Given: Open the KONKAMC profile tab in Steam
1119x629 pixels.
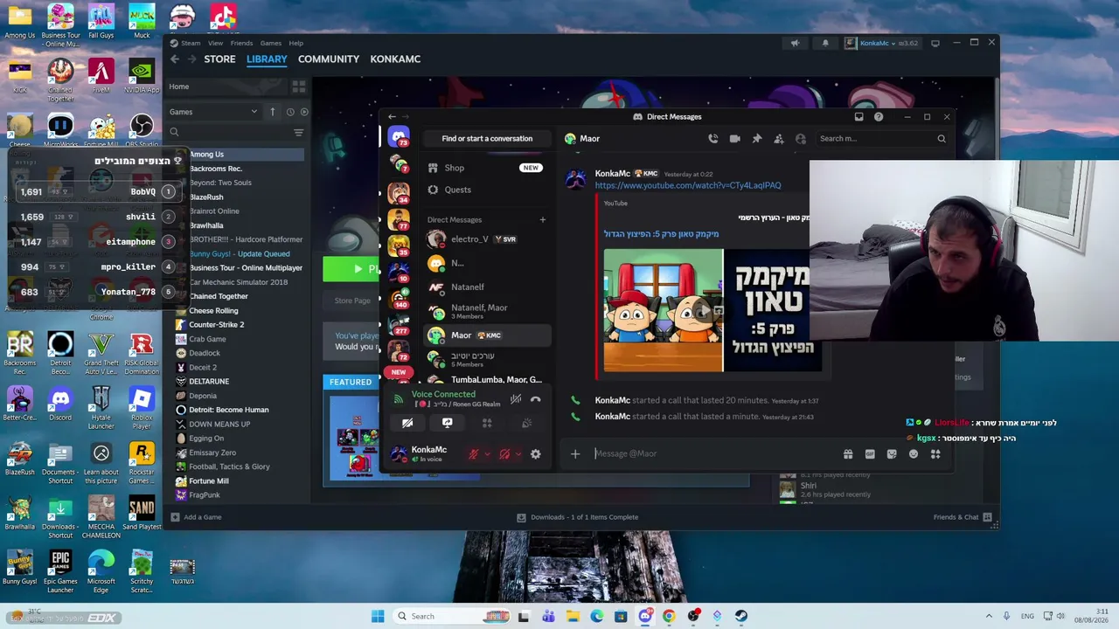Looking at the screenshot, I should tap(395, 59).
